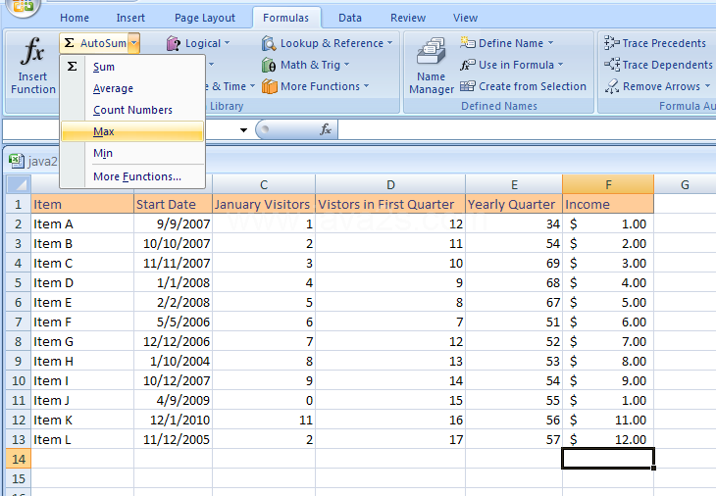Viewport: 716px width, 496px height.
Task: Choose Min from AutoSum menu
Action: click(x=132, y=153)
